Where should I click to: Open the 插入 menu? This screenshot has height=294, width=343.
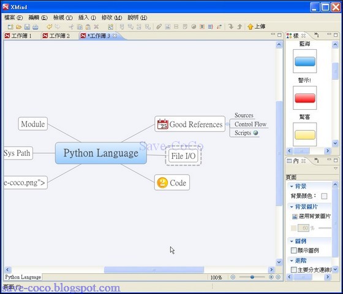pyautogui.click(x=87, y=18)
